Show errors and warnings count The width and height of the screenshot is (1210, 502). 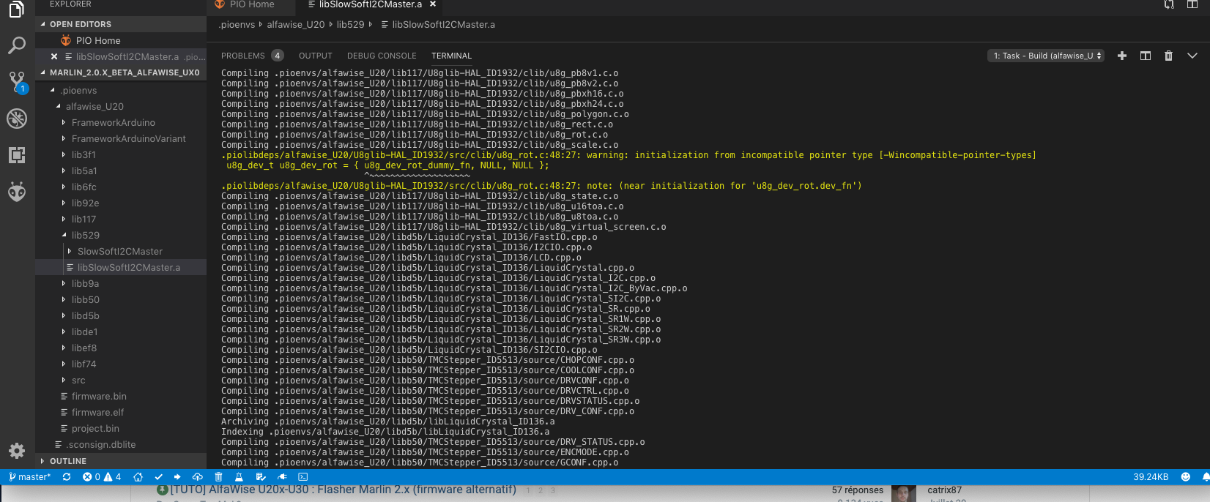point(102,477)
